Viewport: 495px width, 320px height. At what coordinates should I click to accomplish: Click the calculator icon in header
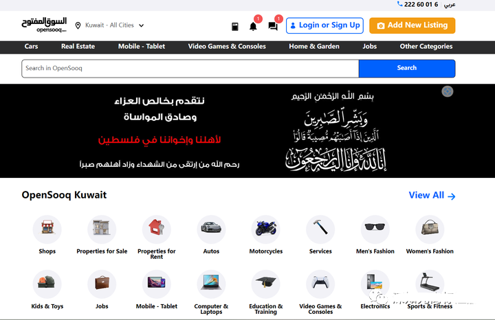coord(235,27)
